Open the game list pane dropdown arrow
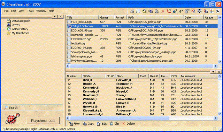The height and width of the screenshot is (132, 223). [x=213, y=72]
